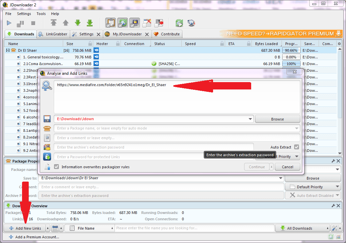Toggle the Auto Extract checkbox

(x=296, y=147)
